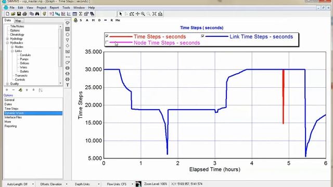Add a pump link
This screenshot has width=333, height=187.
pos(68,62)
